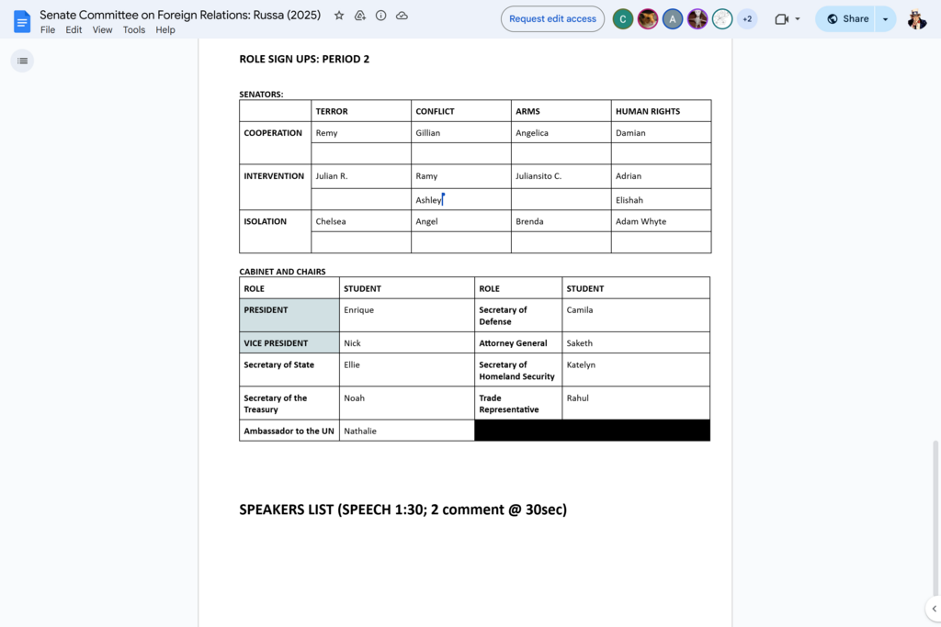Click the cell containing Ramy
941x627 pixels.
point(461,176)
